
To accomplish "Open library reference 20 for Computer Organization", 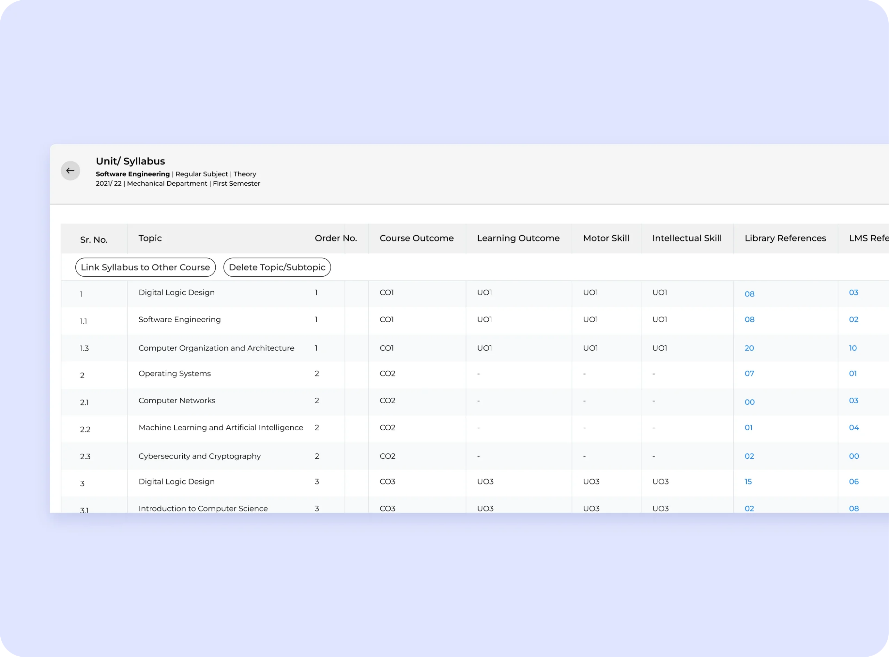I will tap(749, 348).
